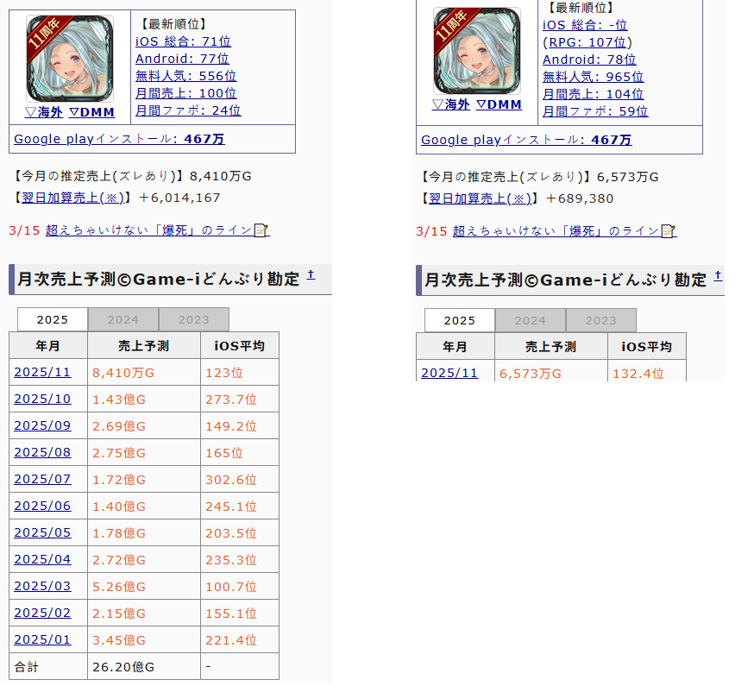Open 2025/05 month link
The image size is (754, 686).
[42, 533]
